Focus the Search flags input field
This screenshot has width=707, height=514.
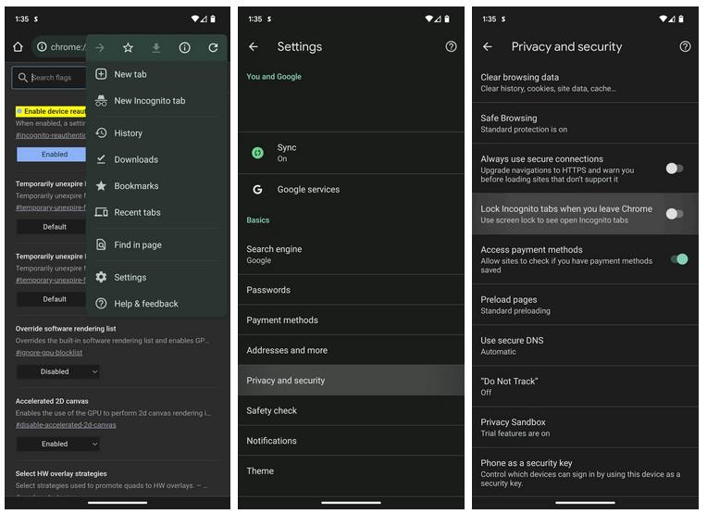tap(49, 78)
